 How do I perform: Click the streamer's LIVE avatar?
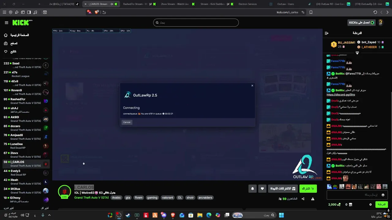coord(64,192)
